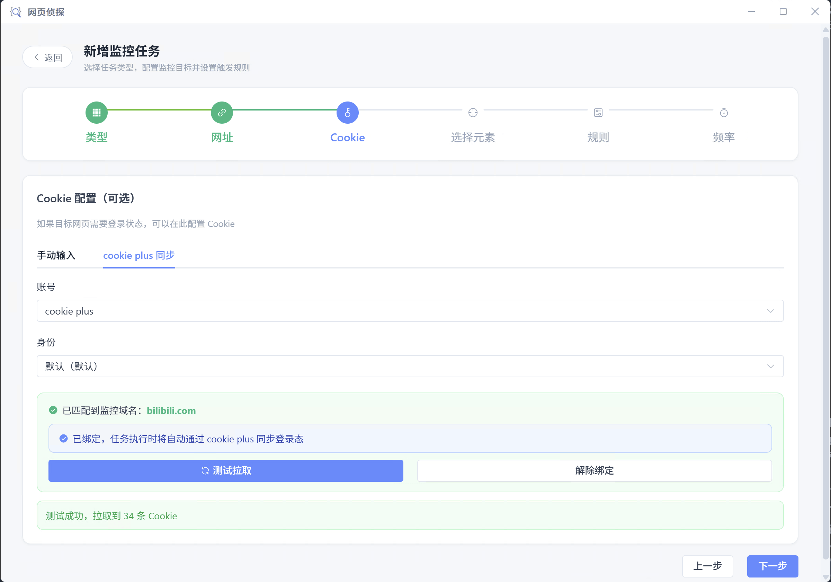Minimize the 网页侦探 window

click(751, 12)
